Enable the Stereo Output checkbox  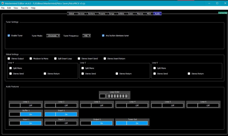[9, 58]
